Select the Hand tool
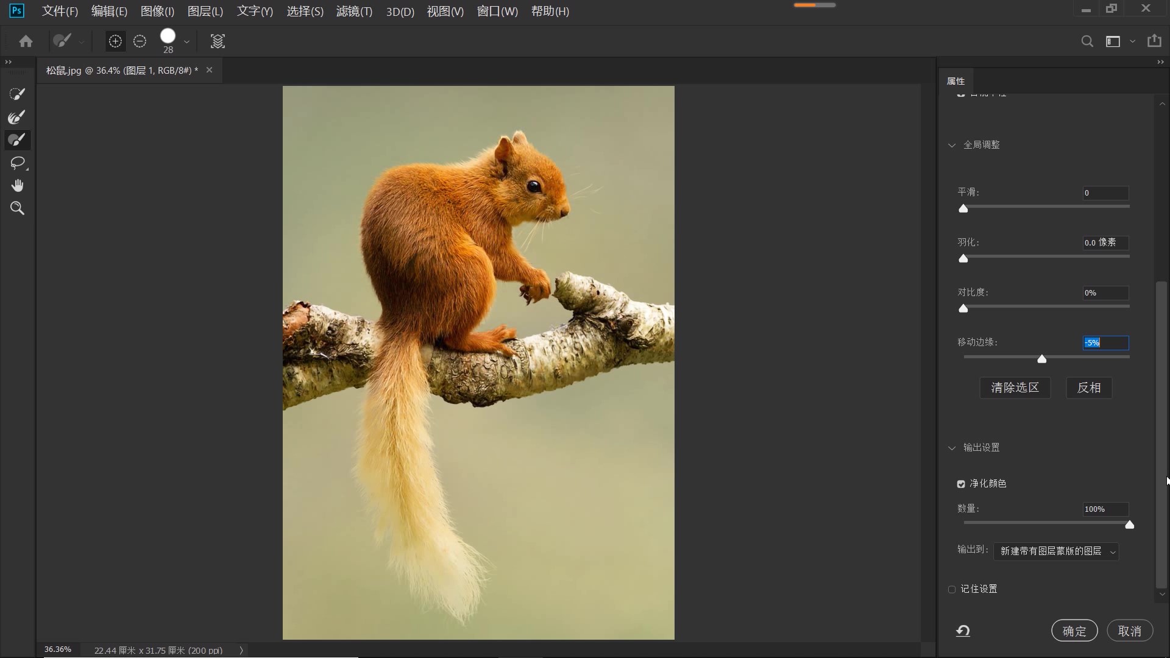Image resolution: width=1170 pixels, height=658 pixels. [17, 185]
